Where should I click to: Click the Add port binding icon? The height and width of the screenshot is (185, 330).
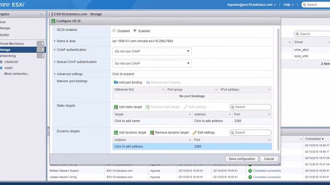pyautogui.click(x=115, y=82)
